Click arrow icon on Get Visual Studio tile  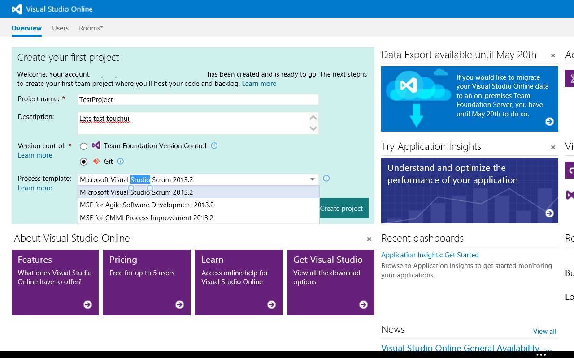tap(363, 305)
